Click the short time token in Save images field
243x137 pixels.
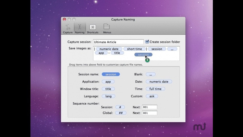[x=134, y=49]
